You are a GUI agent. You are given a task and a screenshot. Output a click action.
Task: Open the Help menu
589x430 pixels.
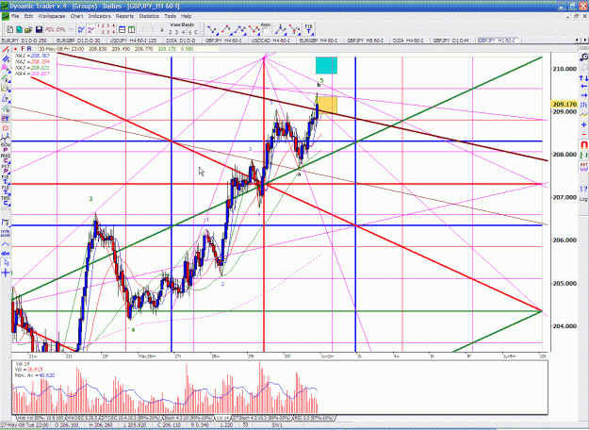pos(187,16)
